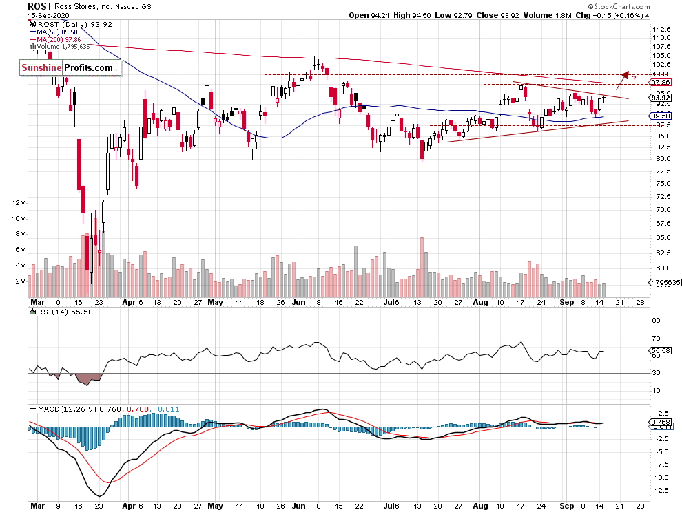Click the black MACD line swatch

coord(32,409)
